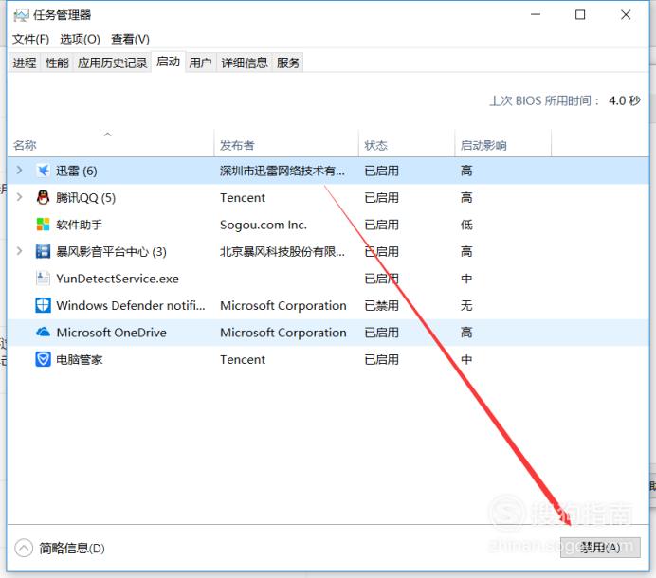This screenshot has width=656, height=578.
Task: Click 已禁用 status of Windows Defender
Action: pyautogui.click(x=381, y=305)
